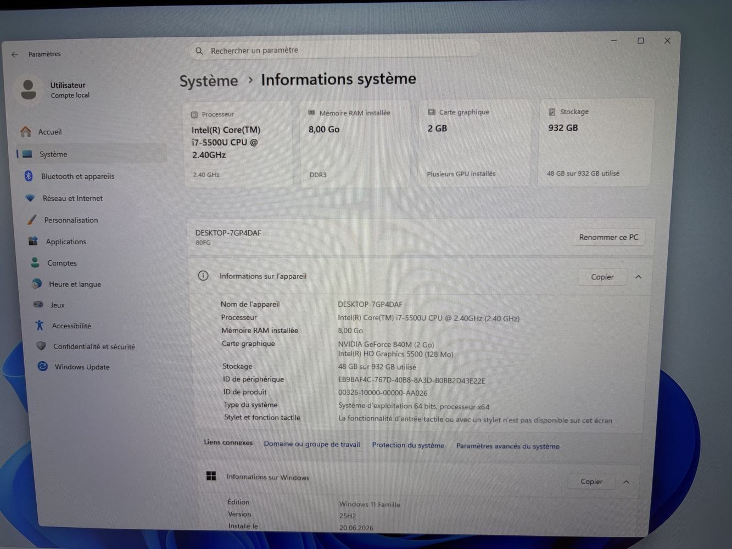732x549 pixels.
Task: Click the Personnalisation brush icon
Action: (x=32, y=220)
